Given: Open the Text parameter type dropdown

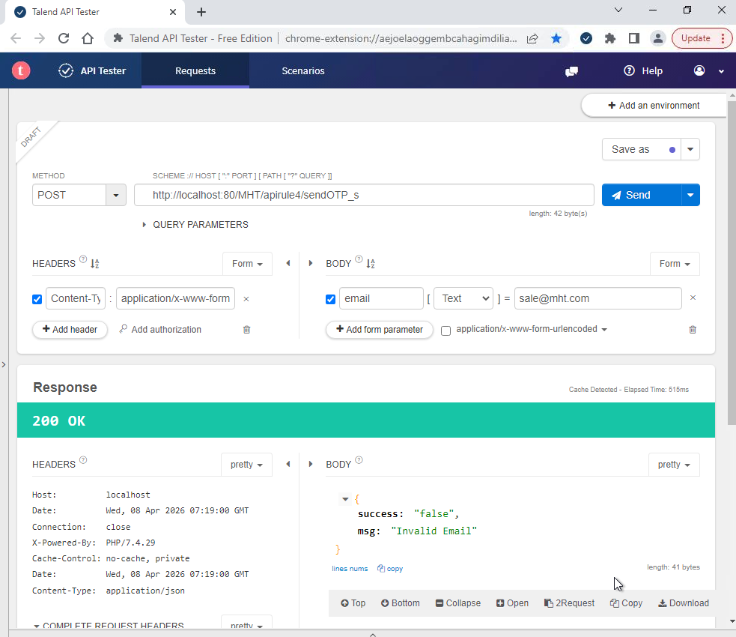Looking at the screenshot, I should (x=463, y=298).
